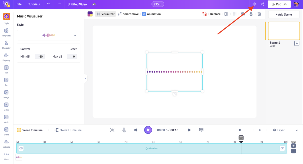The image size is (303, 164).
Task: Click the Share icon in top bar
Action: click(x=262, y=4)
